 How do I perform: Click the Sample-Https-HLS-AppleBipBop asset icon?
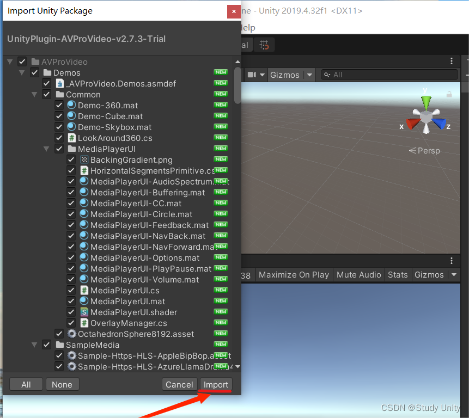tap(71, 355)
